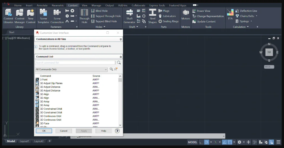Insert a Tapped Blind Hole
The width and height of the screenshot is (284, 148).
click(104, 21)
